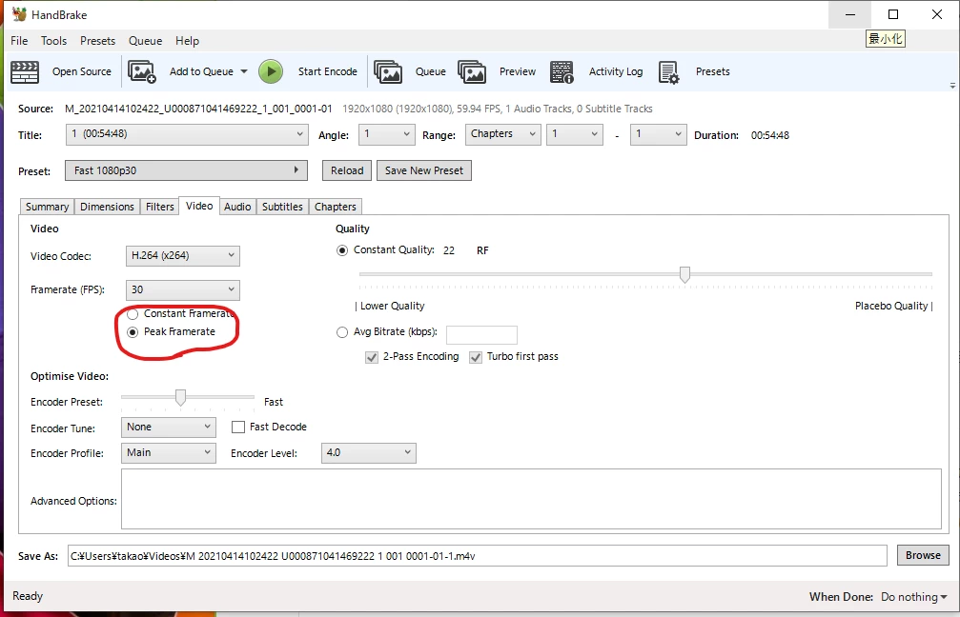Switch to the Summary tab

(47, 207)
